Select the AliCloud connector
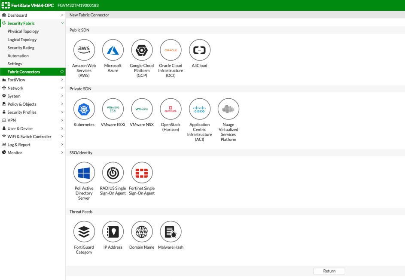 pyautogui.click(x=199, y=49)
